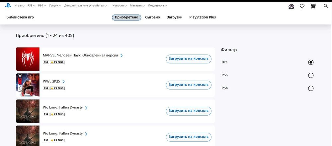
Task: Click 'Загрузить на консоль' for MARVEL Человек-Паук
Action: [189, 59]
